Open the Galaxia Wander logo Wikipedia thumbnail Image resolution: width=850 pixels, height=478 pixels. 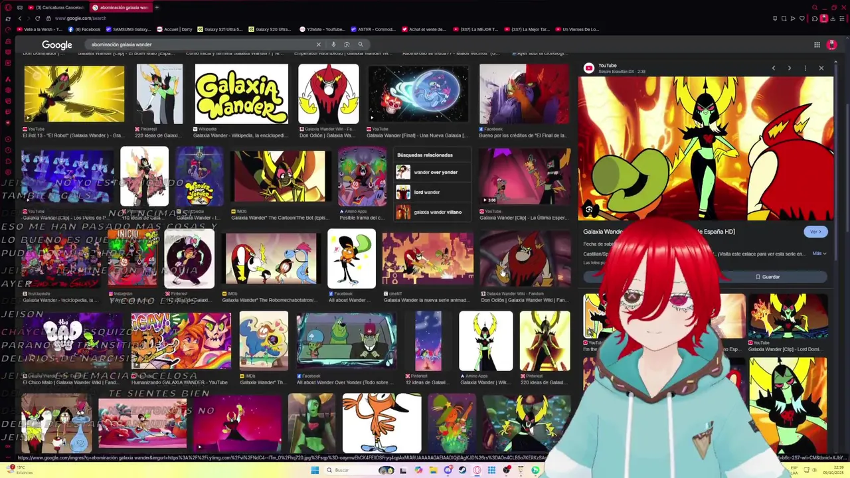coord(241,94)
